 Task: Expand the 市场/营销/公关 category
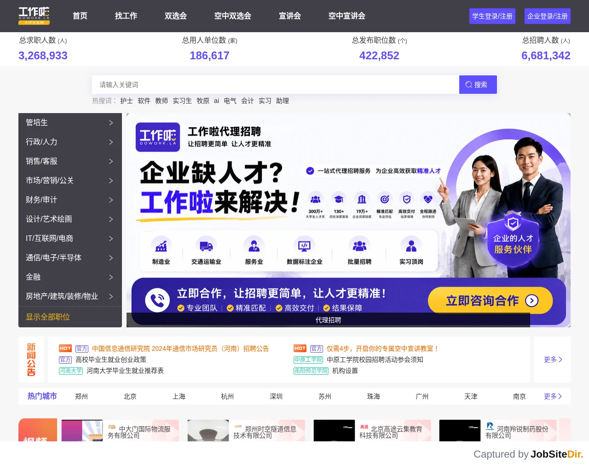click(70, 181)
